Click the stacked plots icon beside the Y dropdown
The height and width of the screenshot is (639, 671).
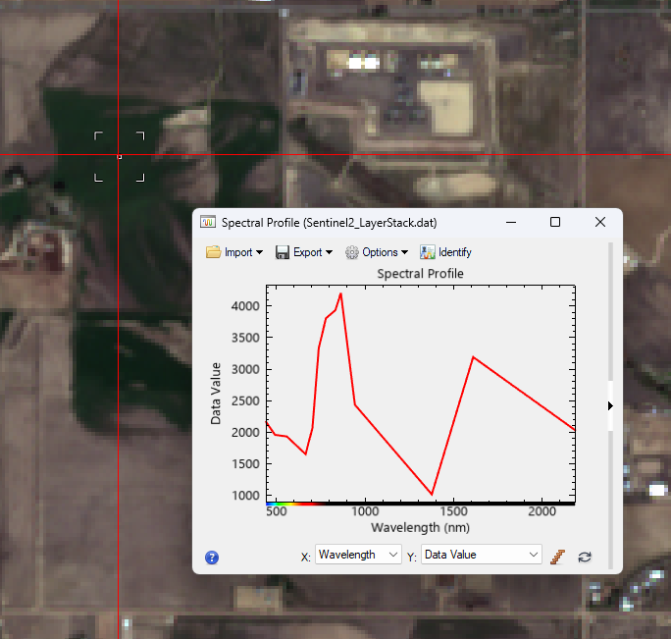click(x=558, y=557)
